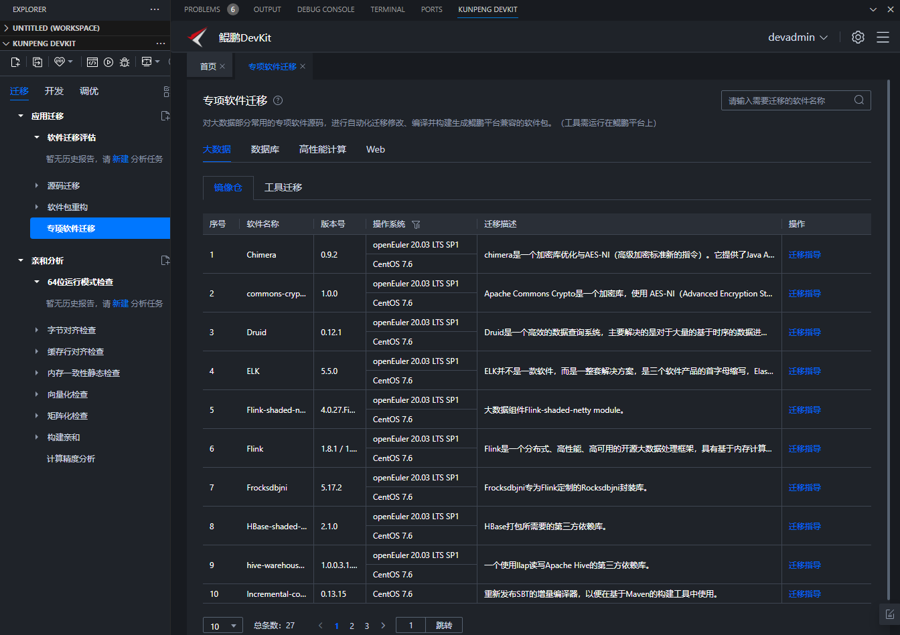Switch to the OUTPUT panel tab

pyautogui.click(x=267, y=9)
